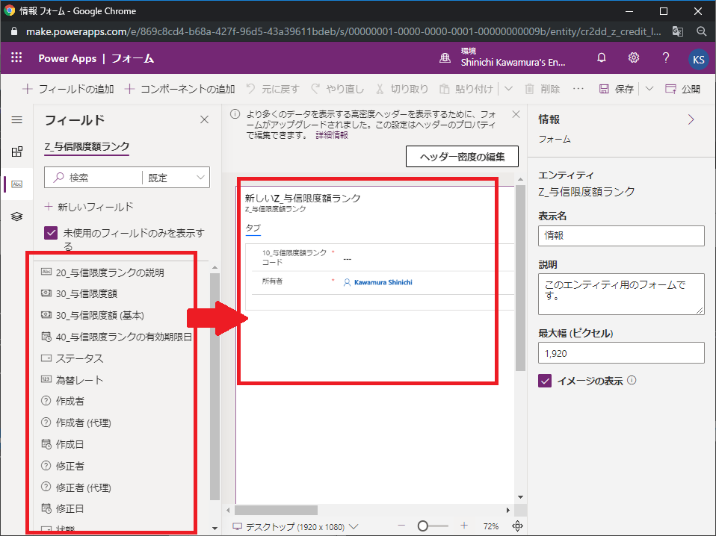Click 貼り付け (paste)
The image size is (716, 536).
466,89
